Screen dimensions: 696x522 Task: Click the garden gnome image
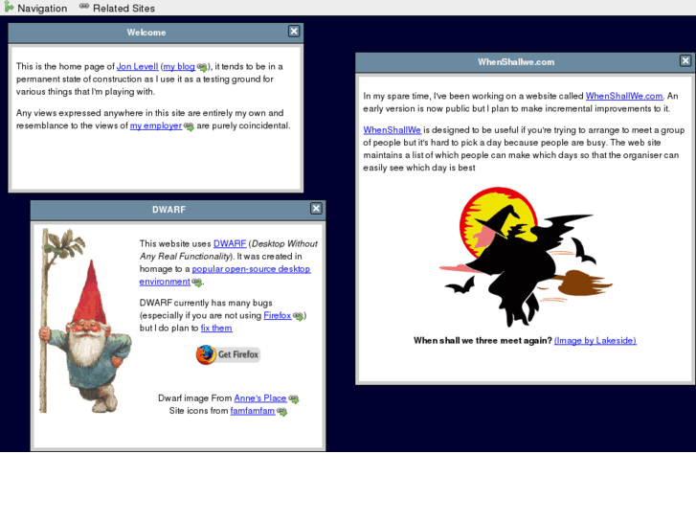84,321
